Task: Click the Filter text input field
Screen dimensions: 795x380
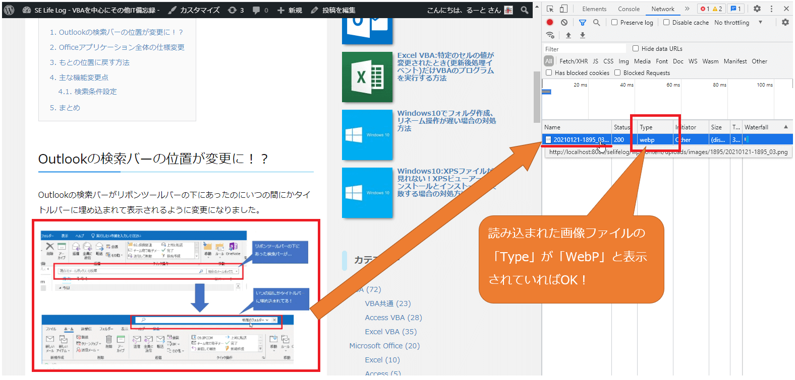Action: point(584,49)
